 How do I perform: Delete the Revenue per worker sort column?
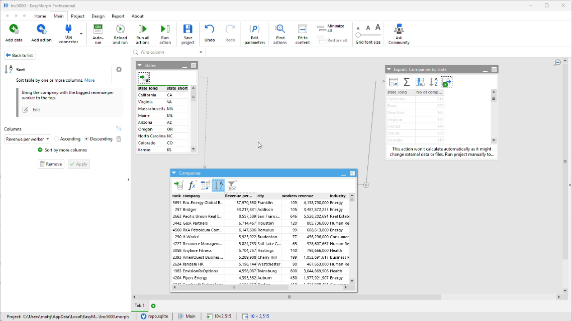[119, 139]
